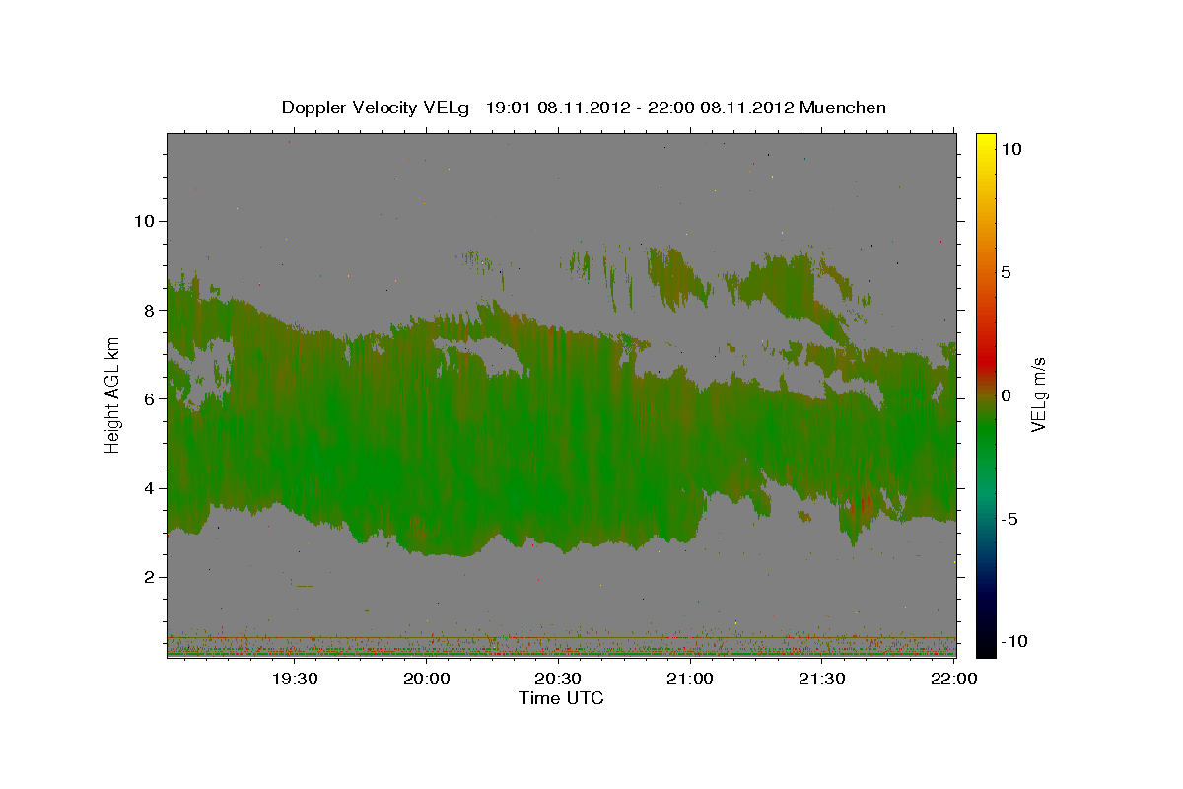Click the "Muenchen" location in the title
This screenshot has height=789, width=1183.
pyautogui.click(x=844, y=108)
